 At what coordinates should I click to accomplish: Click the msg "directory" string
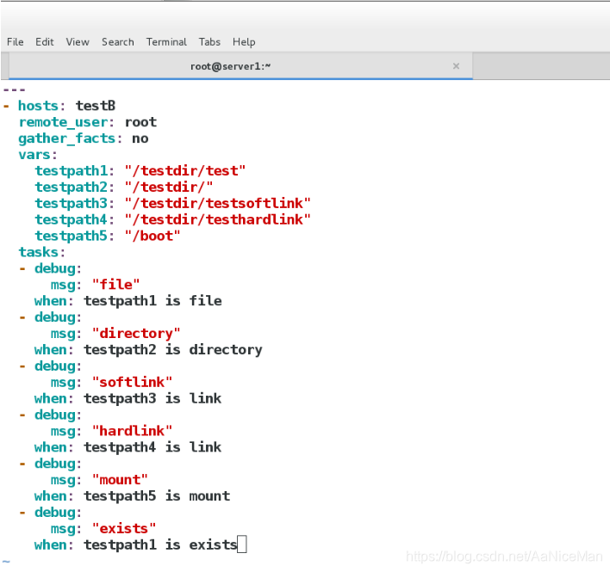click(136, 334)
